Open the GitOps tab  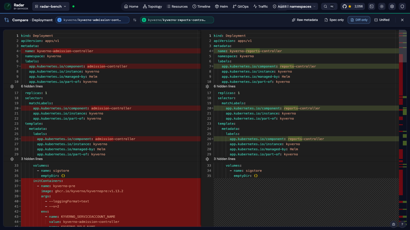[241, 6]
